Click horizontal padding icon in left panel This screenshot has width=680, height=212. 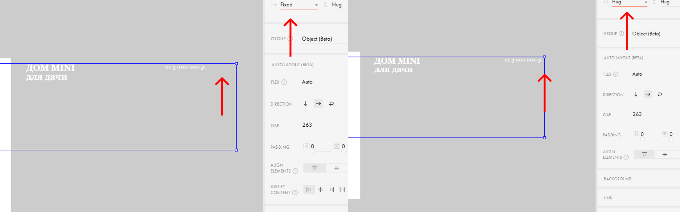click(x=306, y=146)
